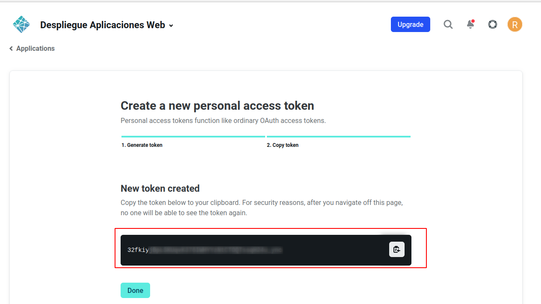Click the second step progress bar
The width and height of the screenshot is (541, 304).
[338, 137]
